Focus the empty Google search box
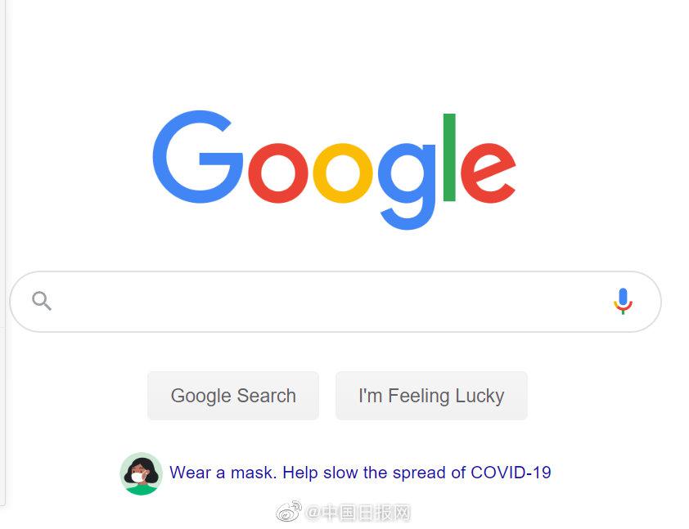Screen dimensions: 689x529 click(335, 302)
